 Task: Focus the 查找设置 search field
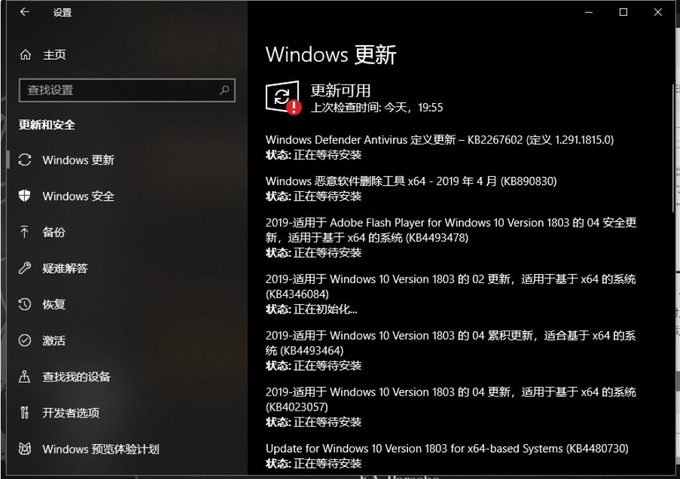(127, 90)
